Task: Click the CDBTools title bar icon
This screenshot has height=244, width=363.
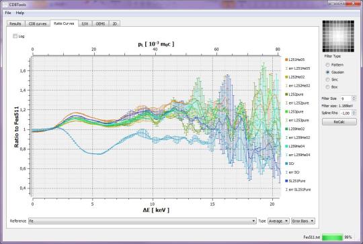Action: [5, 5]
